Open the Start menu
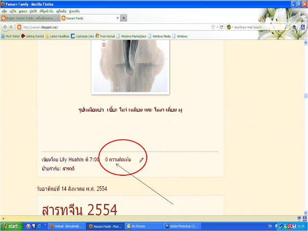 tap(12, 226)
